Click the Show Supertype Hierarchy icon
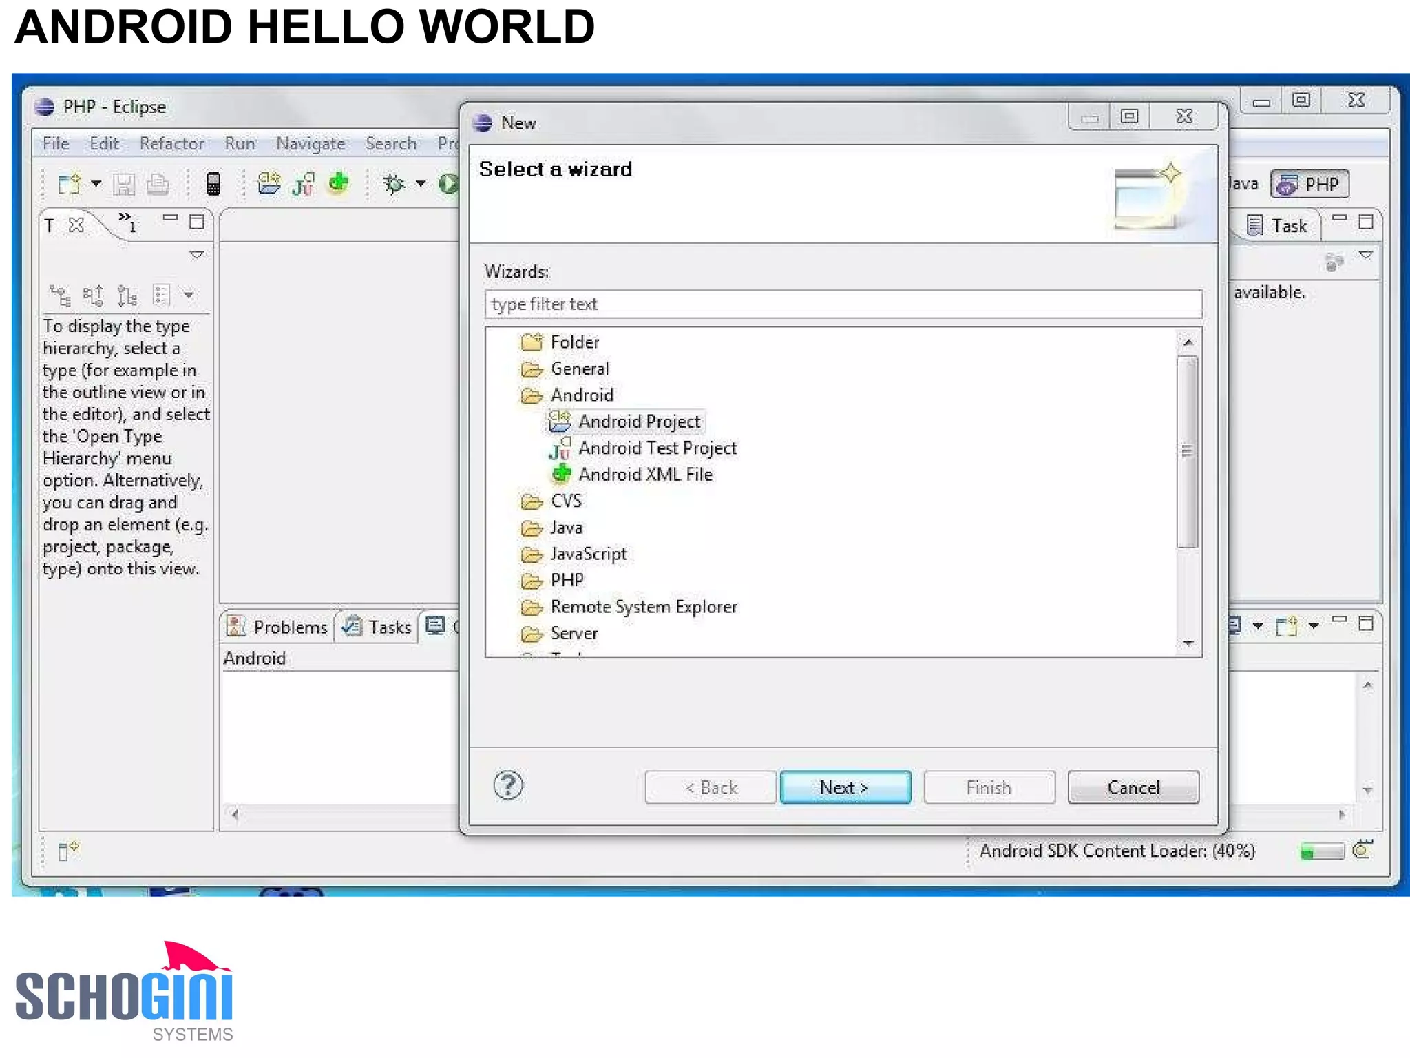1410x1058 pixels. coord(94,295)
